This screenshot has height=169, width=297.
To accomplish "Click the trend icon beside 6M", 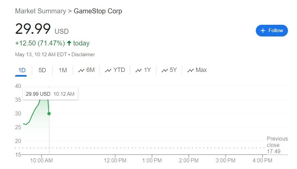I will pyautogui.click(x=81, y=70).
